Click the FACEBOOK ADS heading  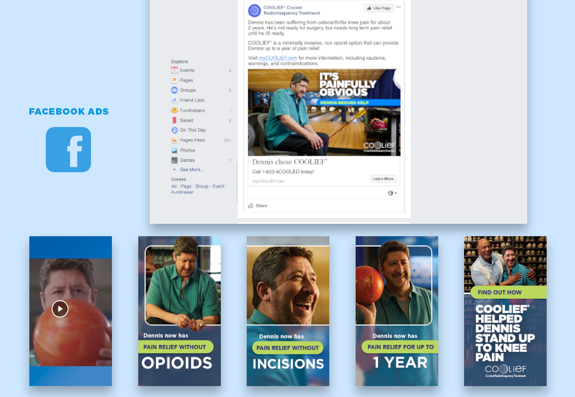[69, 112]
